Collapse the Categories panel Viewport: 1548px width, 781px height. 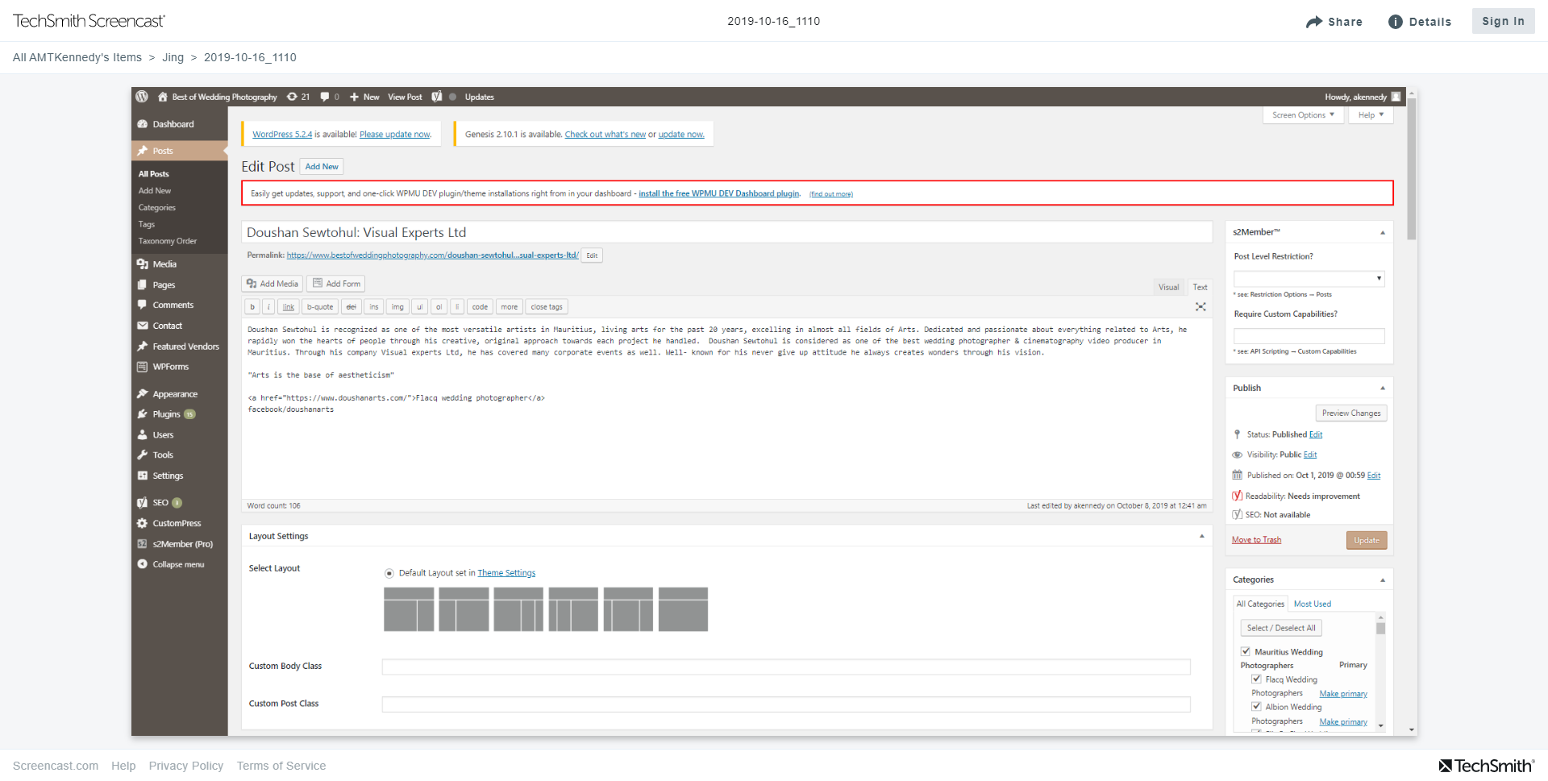pyautogui.click(x=1383, y=580)
